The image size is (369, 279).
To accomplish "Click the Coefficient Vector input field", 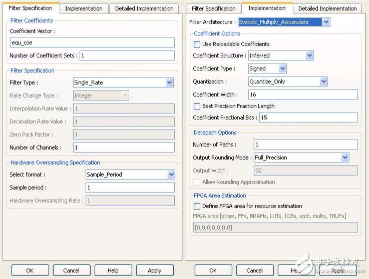I will coord(92,42).
